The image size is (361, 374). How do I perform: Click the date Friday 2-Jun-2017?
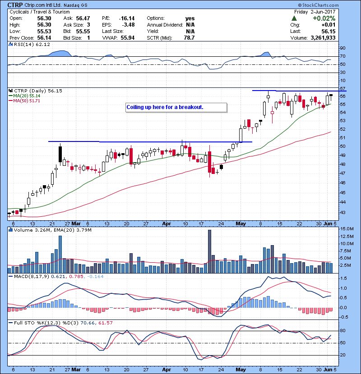tap(315, 12)
